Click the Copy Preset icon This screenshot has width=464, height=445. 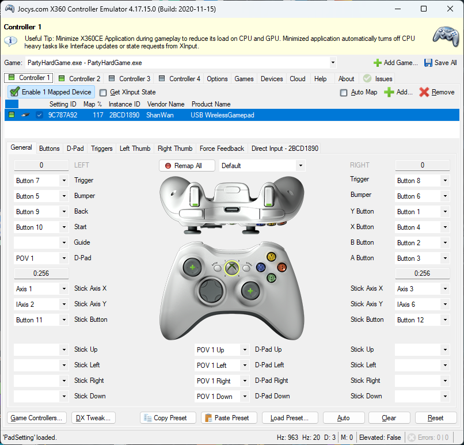pyautogui.click(x=148, y=418)
